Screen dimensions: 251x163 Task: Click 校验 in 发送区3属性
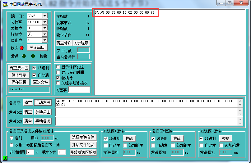click(x=226, y=138)
